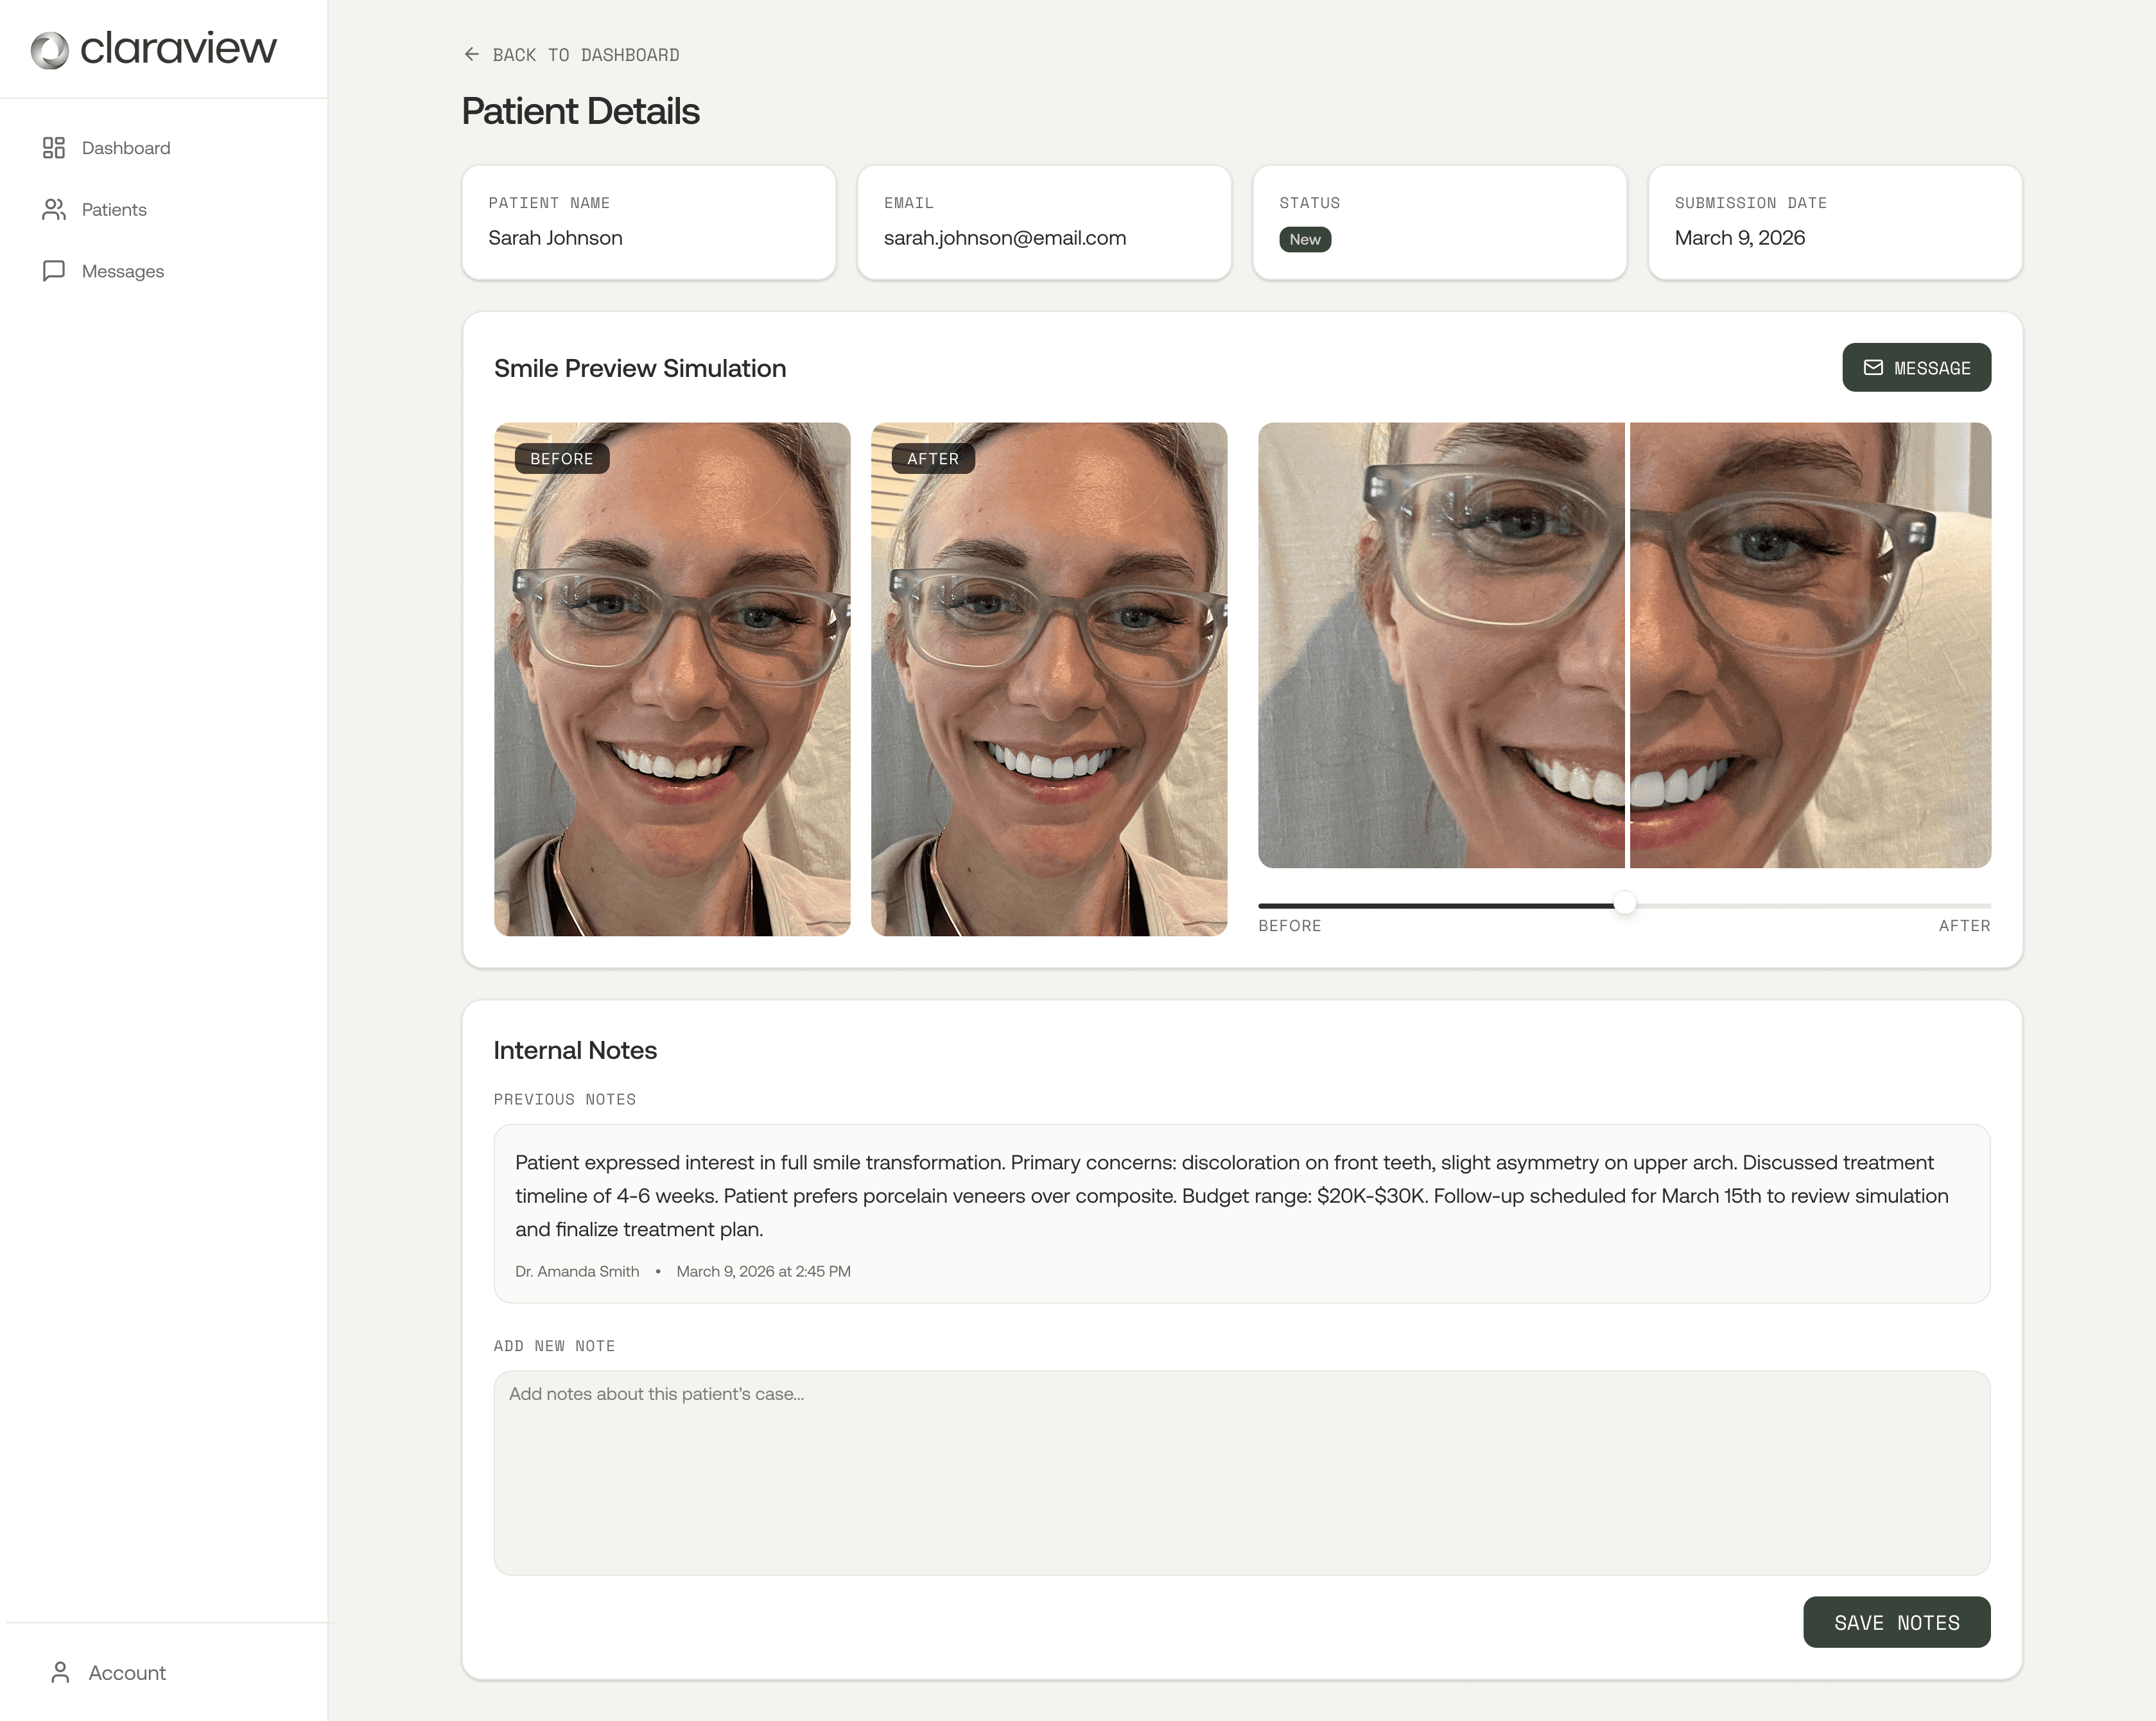Viewport: 2156px width, 1721px height.
Task: Click the Add New Note label
Action: click(x=554, y=1346)
